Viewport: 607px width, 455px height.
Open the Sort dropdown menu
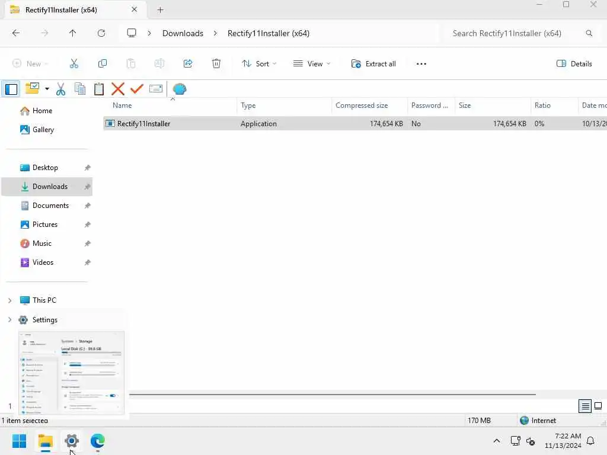coord(258,64)
